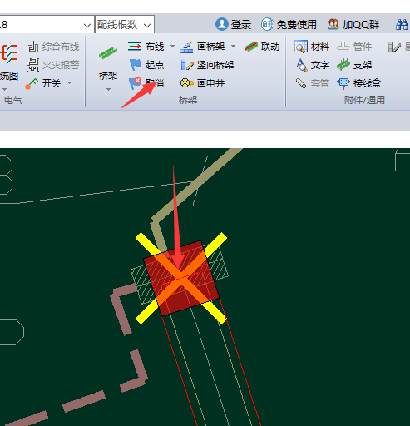
Task: Click the 加QQ群 button
Action: click(x=353, y=24)
